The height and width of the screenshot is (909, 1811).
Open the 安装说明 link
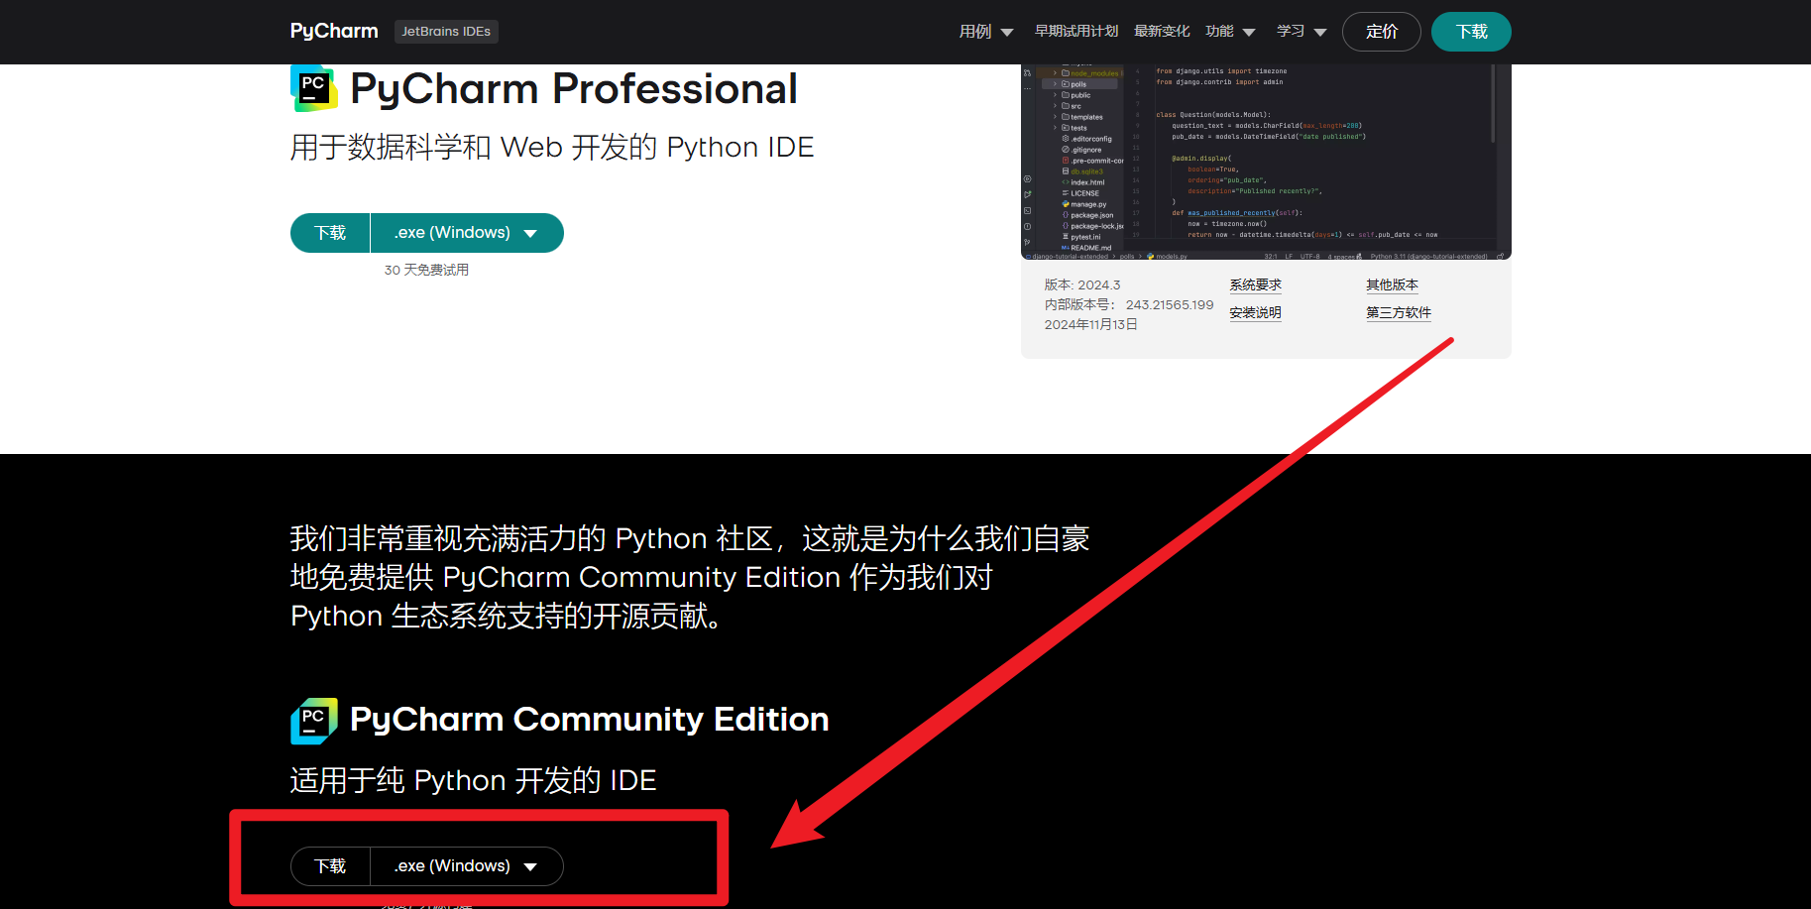pyautogui.click(x=1256, y=312)
